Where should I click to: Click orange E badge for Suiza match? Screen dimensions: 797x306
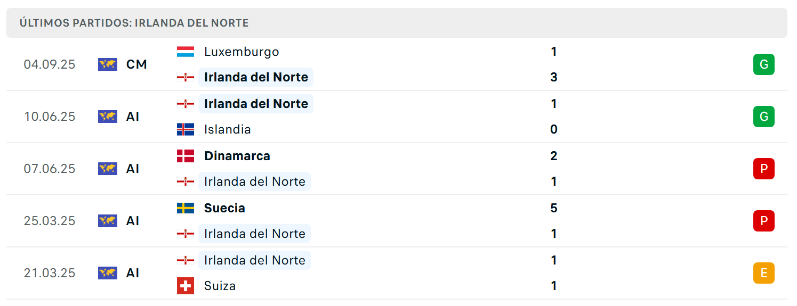pyautogui.click(x=763, y=273)
